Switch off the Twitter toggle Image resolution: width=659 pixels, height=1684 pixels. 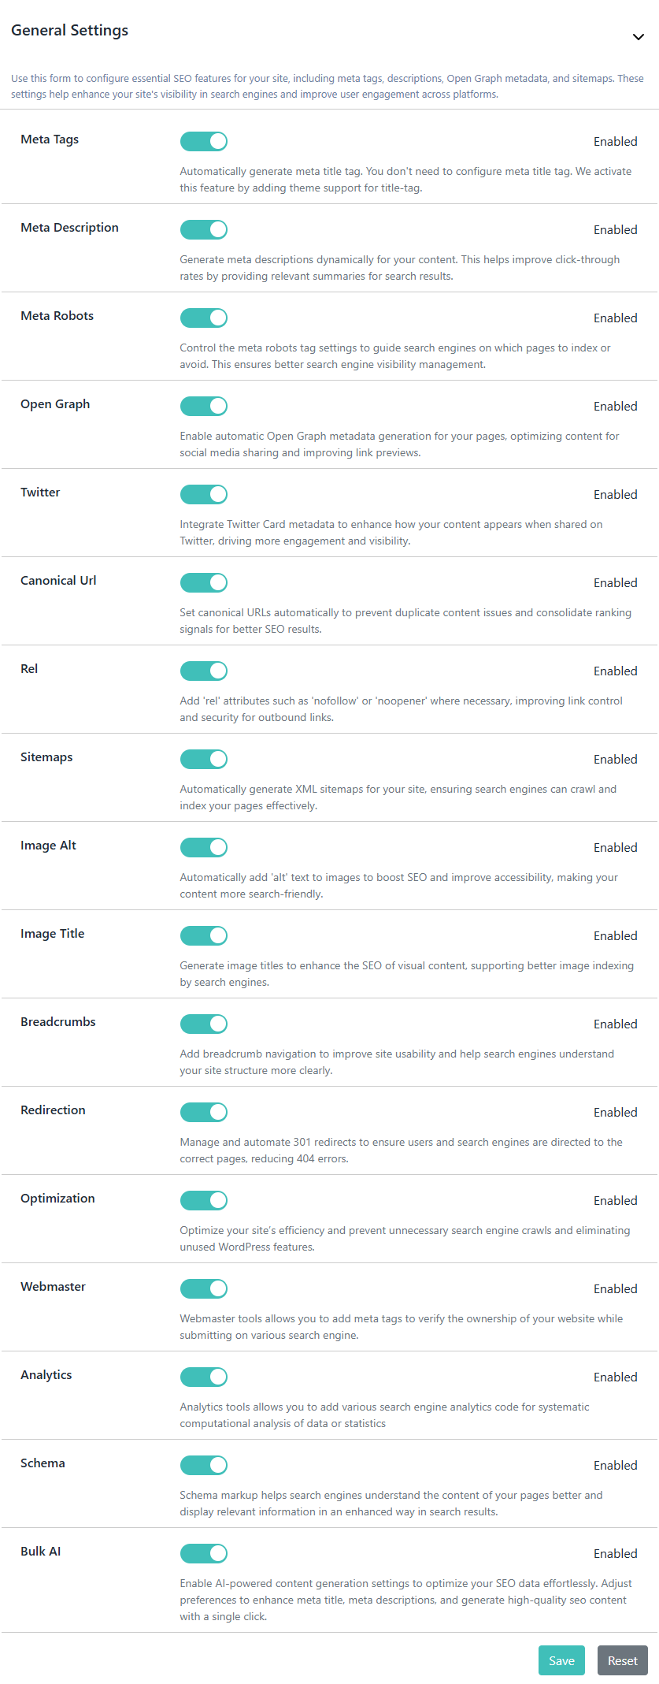(204, 494)
